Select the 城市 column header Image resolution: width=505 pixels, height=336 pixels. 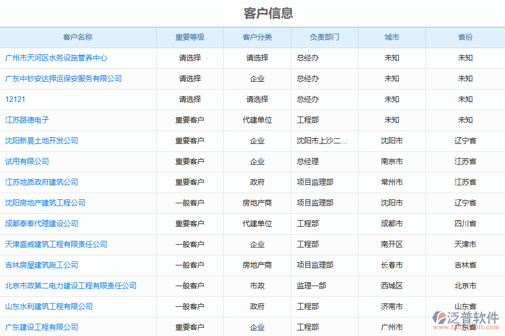coord(391,37)
